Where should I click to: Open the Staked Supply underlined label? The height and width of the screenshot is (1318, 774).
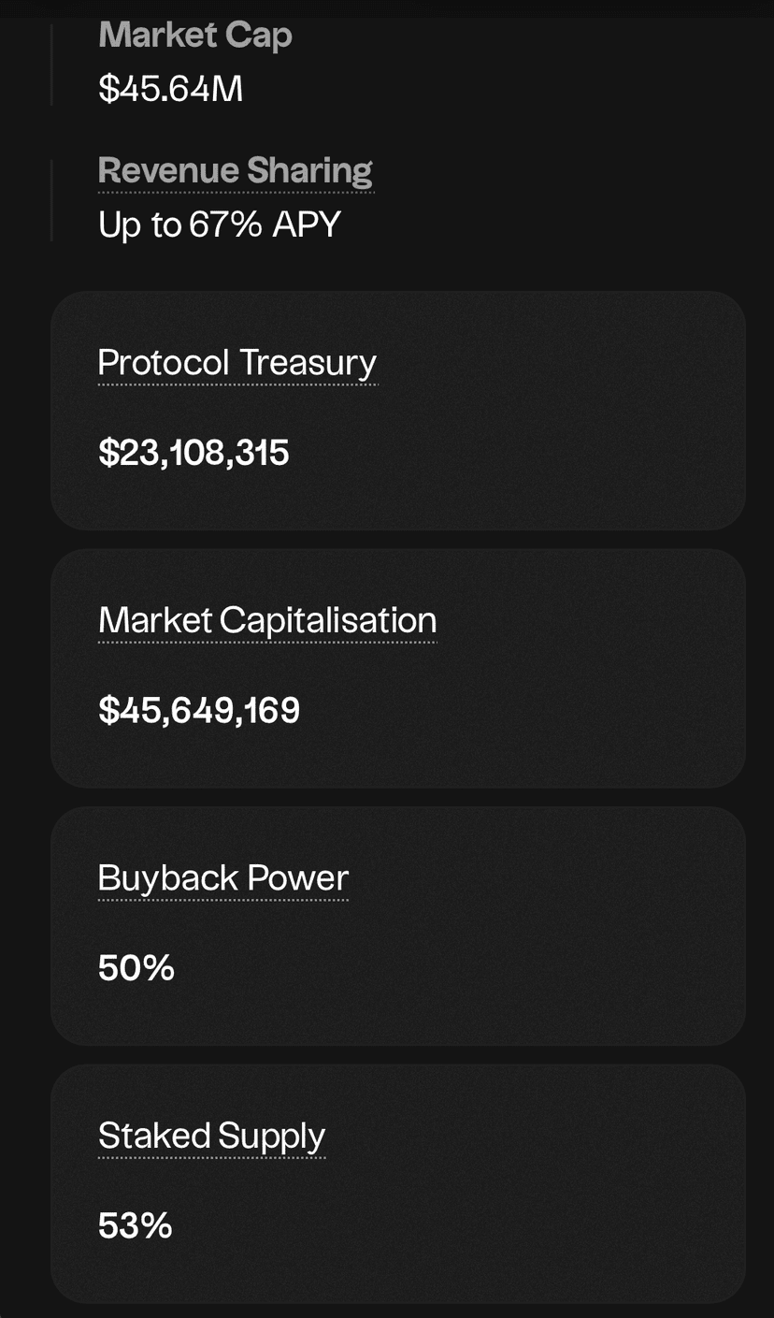click(211, 1136)
